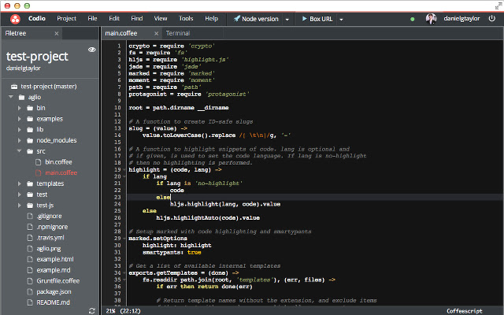Viewport: 504px width, 315px height.
Task: Collapse the aglio folder arrow
Action: tap(11, 97)
